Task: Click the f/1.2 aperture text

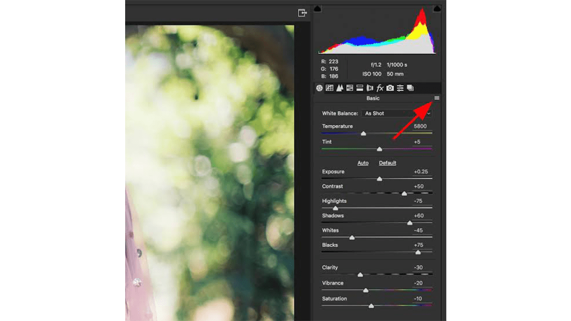Action: 376,65
